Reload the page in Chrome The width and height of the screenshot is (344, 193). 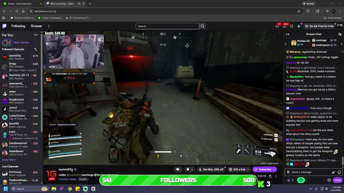coord(17,11)
